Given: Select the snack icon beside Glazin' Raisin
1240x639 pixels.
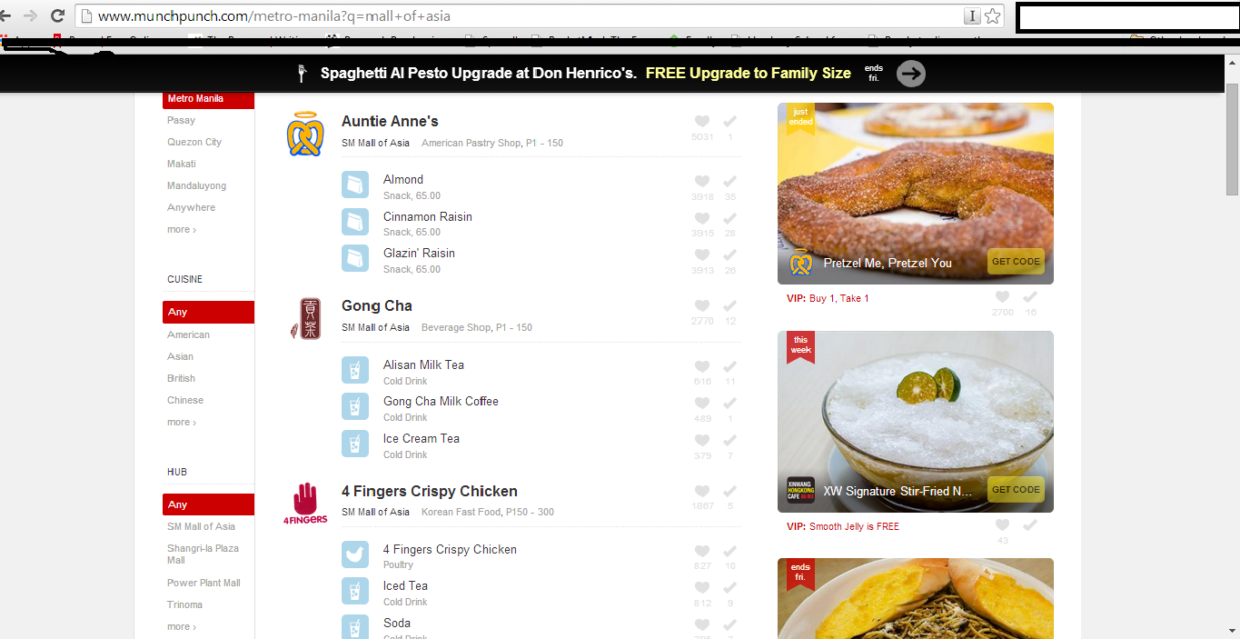Looking at the screenshot, I should pyautogui.click(x=355, y=259).
